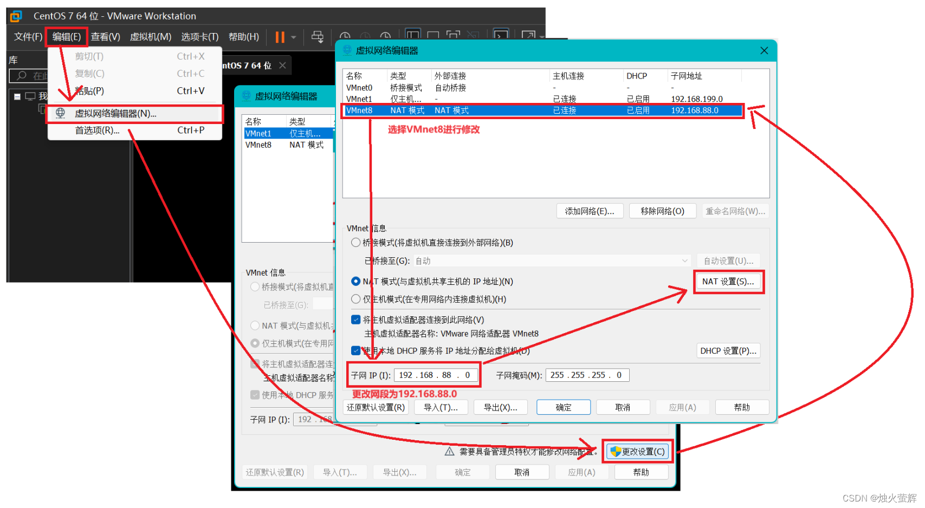The width and height of the screenshot is (925, 508).
Task: Open the VM menu
Action: (x=151, y=37)
